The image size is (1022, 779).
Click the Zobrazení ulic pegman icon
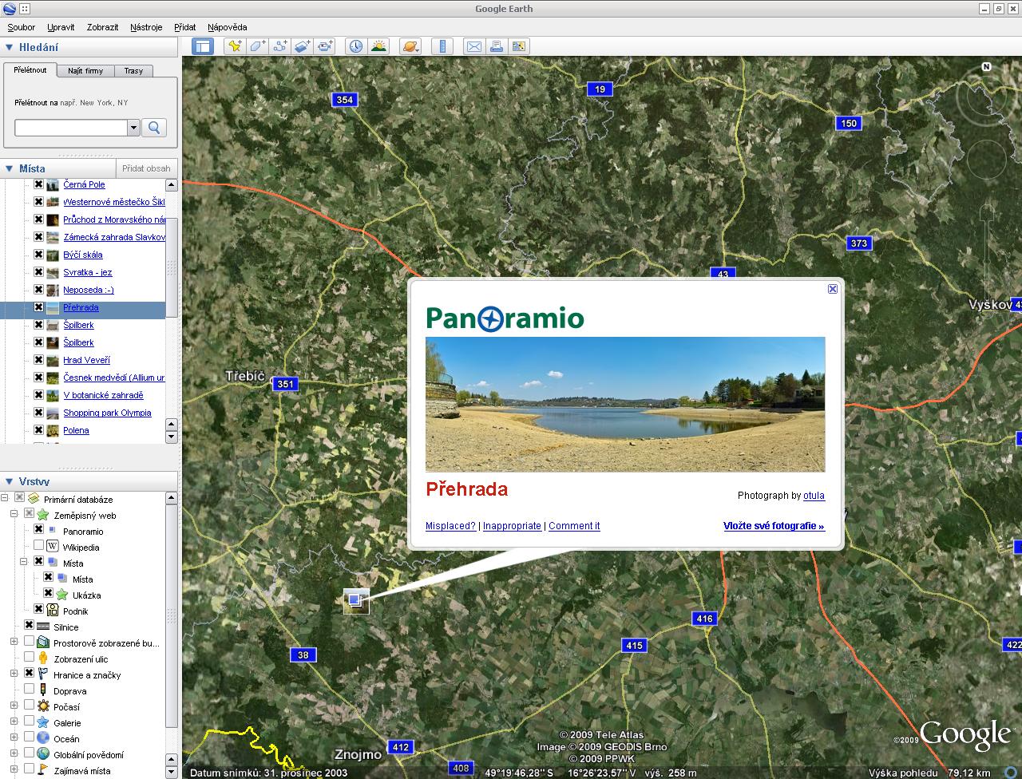tap(43, 658)
